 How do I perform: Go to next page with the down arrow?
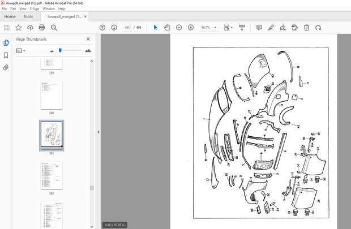pyautogui.click(x=114, y=28)
